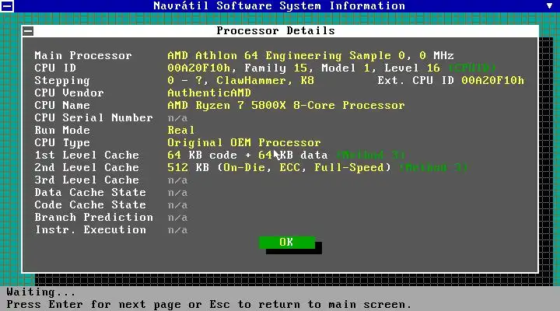Select the 'CPU Serial Number' label

(x=93, y=118)
